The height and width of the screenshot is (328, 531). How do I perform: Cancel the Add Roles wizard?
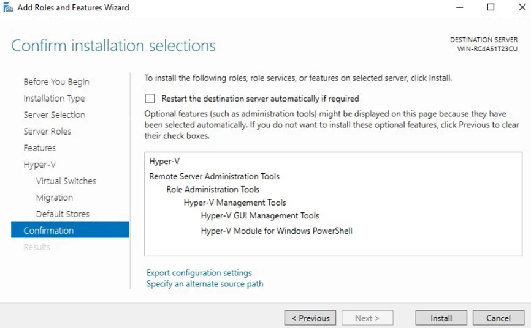pyautogui.click(x=498, y=318)
